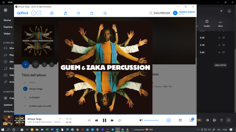236x132 pixels.
Task: Open the downloads arrow icon
Action: [x=105, y=13]
